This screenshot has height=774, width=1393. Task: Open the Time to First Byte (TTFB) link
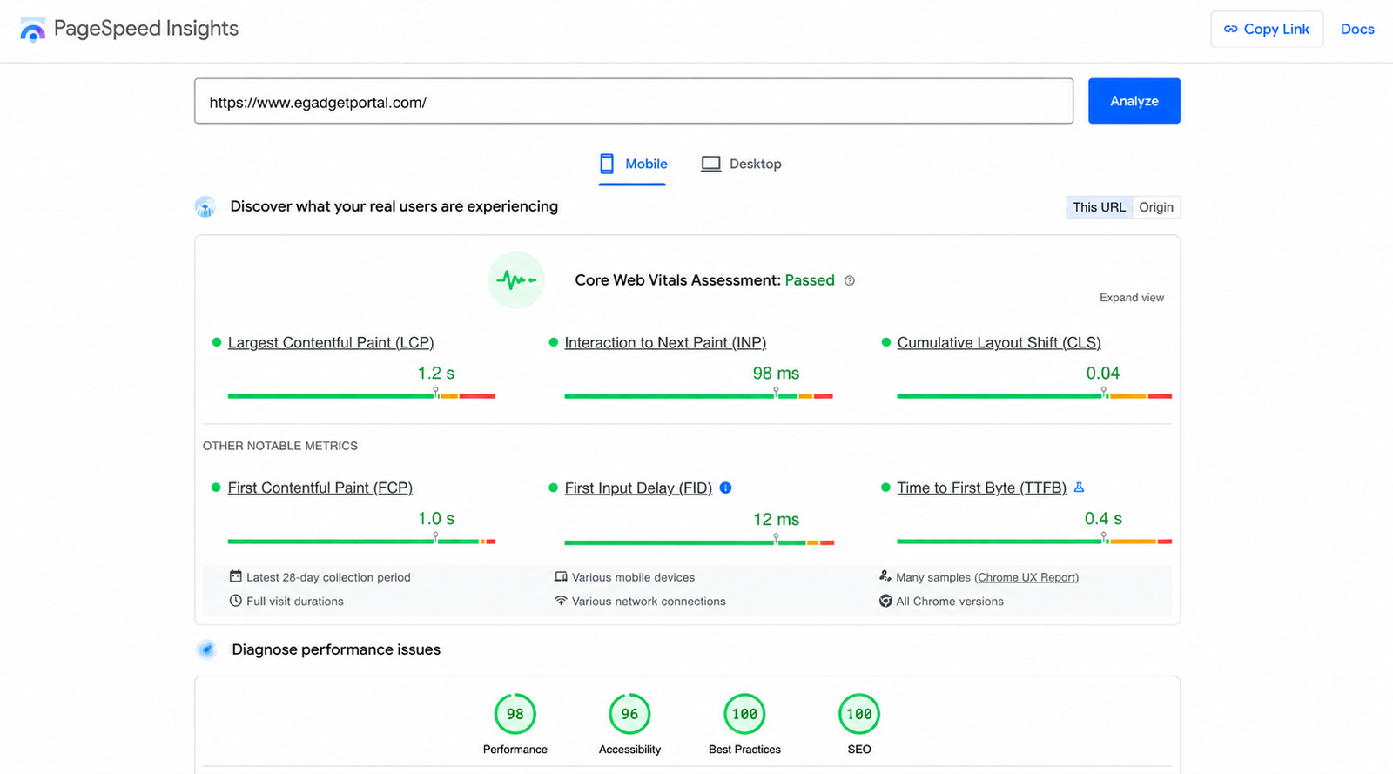981,488
